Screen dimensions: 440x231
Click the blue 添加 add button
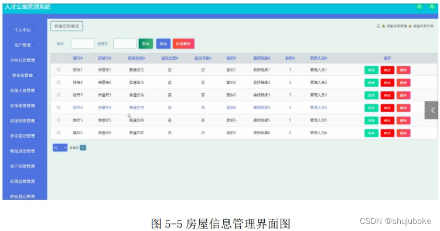click(x=163, y=44)
